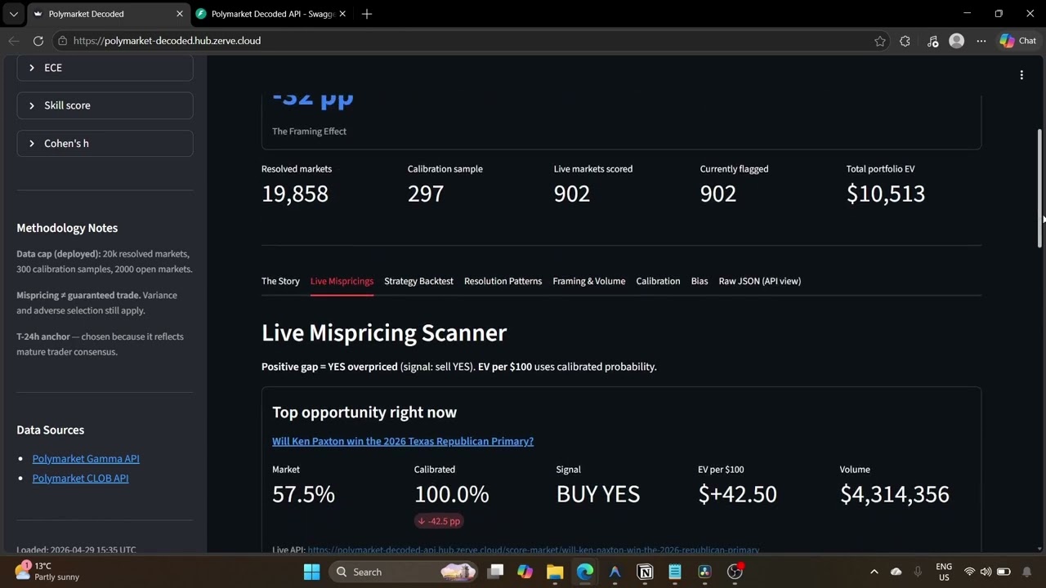Open browser settings and more menu

click(981, 41)
